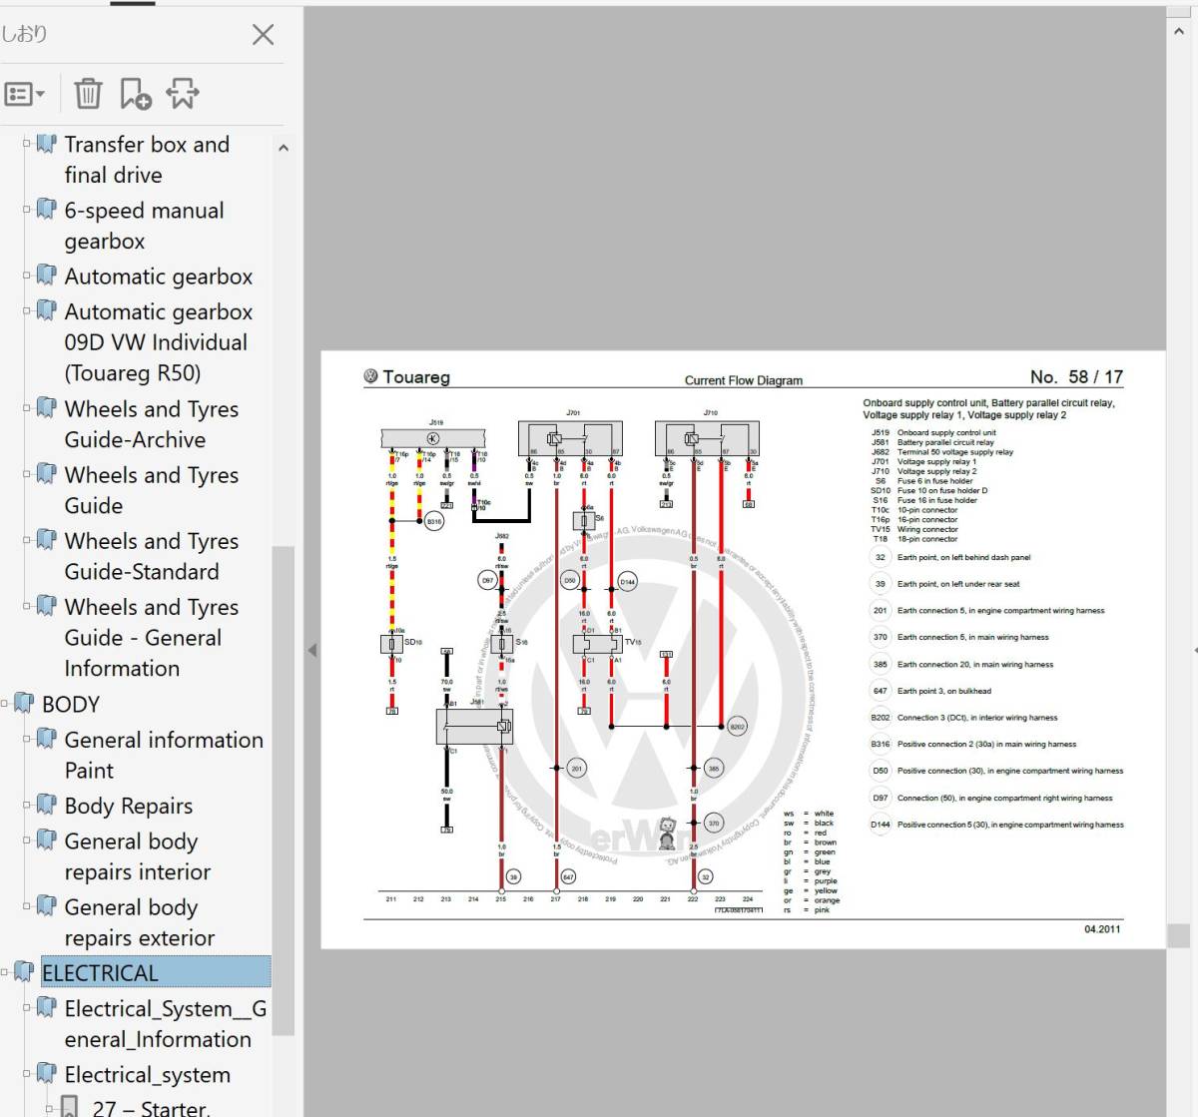Click bookmark icon beside ELECTRICAL
This screenshot has width=1198, height=1117.
[x=24, y=971]
